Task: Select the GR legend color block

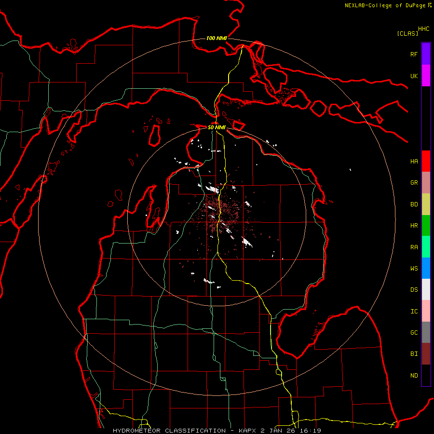Action: (x=426, y=182)
